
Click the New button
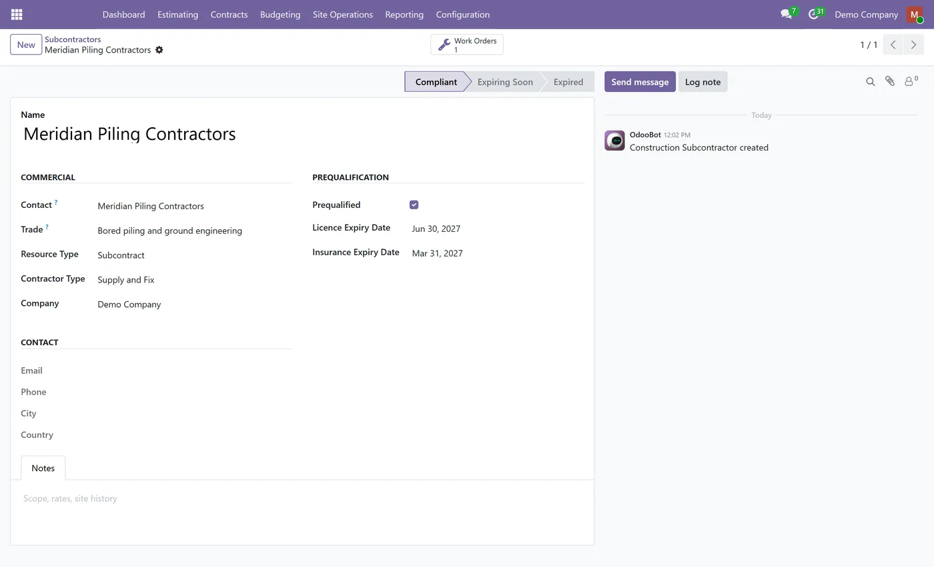[x=26, y=45]
